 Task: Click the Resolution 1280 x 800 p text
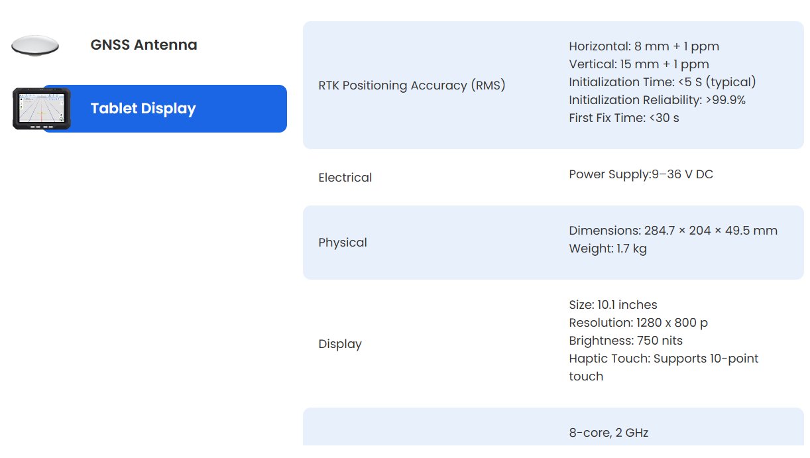(x=638, y=323)
